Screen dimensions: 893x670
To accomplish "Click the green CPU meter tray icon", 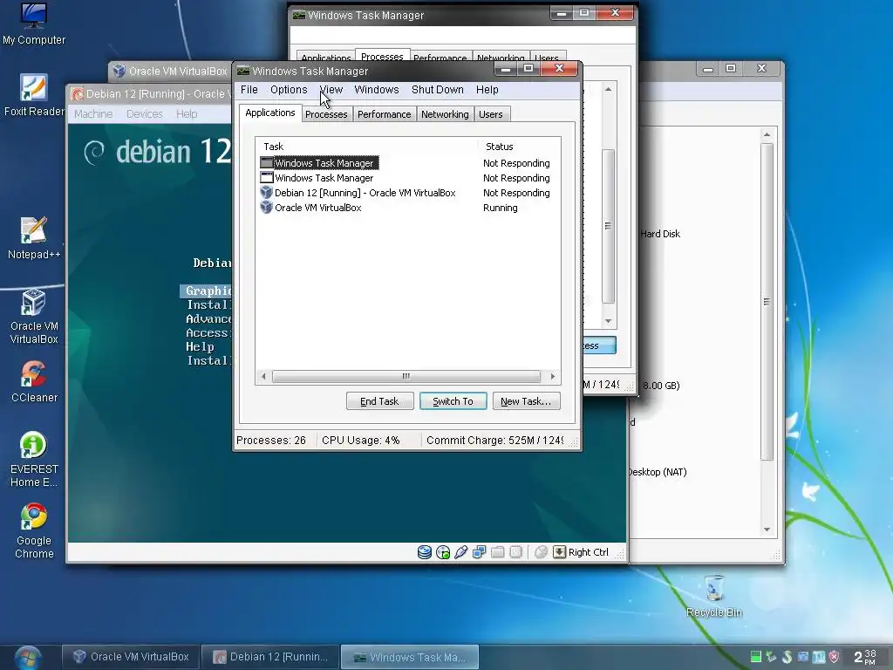I will [x=756, y=657].
